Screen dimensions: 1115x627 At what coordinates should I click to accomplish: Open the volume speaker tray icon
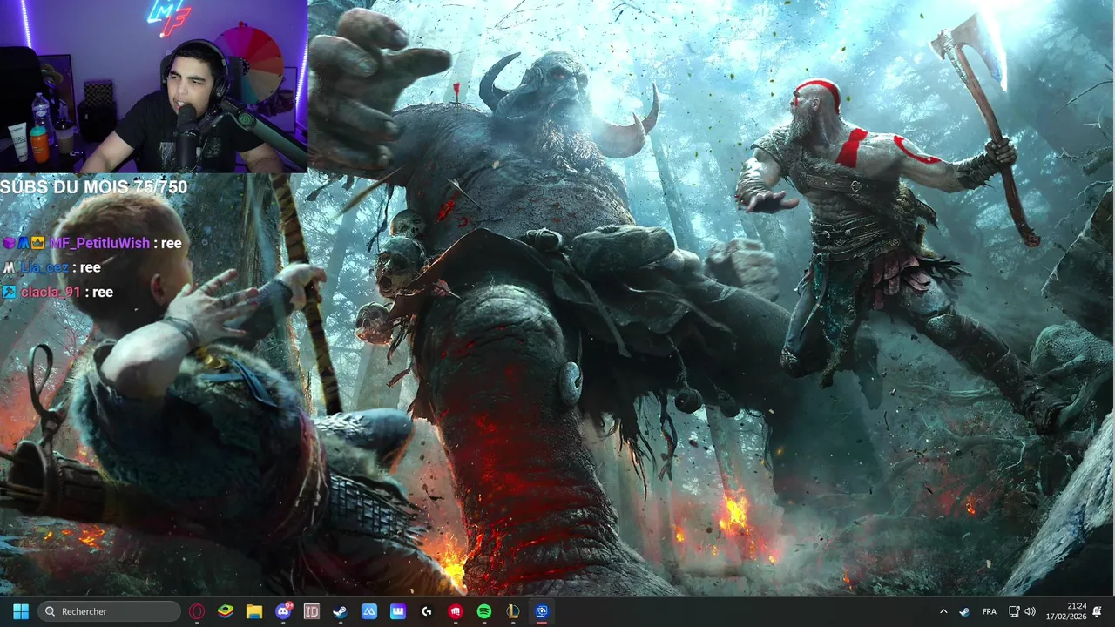click(x=1031, y=611)
